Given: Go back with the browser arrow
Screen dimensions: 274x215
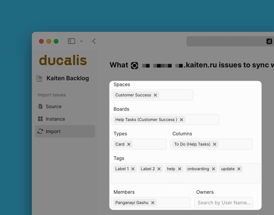Looking at the screenshot, I should tap(94, 41).
